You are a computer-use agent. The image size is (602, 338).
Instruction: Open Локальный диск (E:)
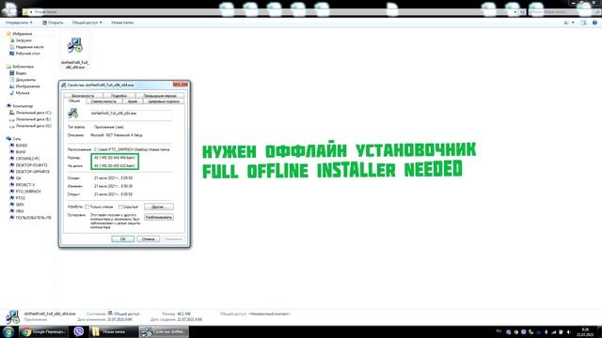33,119
